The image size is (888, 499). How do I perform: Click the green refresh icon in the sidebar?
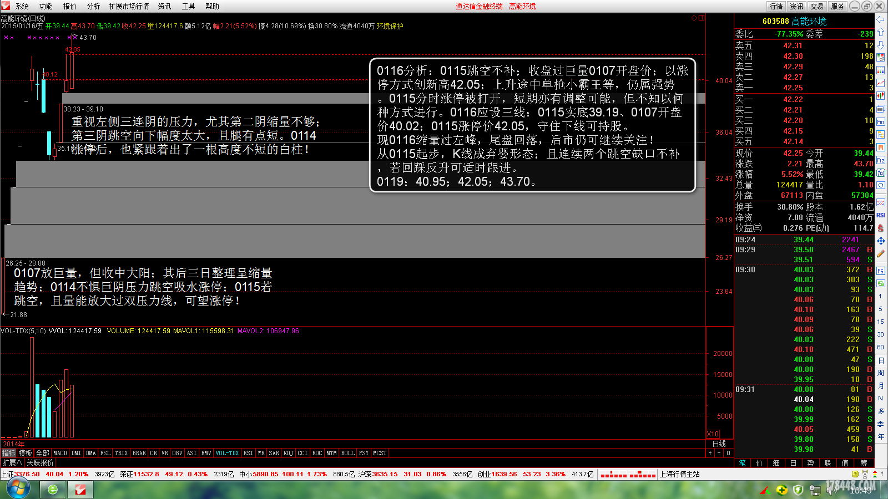pos(881,283)
